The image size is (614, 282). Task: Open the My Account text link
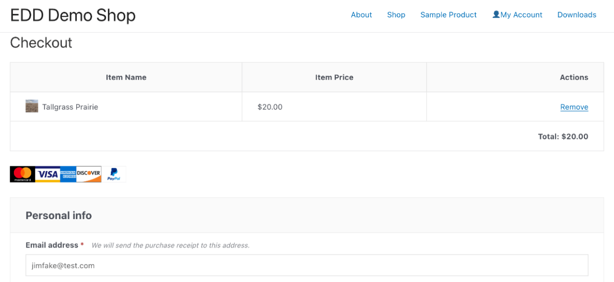pos(521,15)
